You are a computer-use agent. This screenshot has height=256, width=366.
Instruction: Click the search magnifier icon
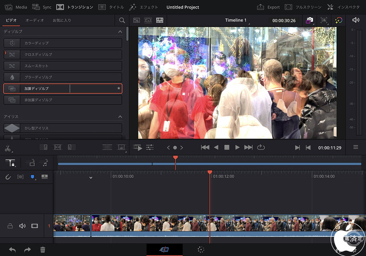coord(122,20)
